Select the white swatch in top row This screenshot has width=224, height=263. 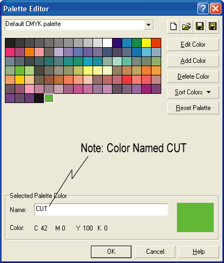pos(107,43)
